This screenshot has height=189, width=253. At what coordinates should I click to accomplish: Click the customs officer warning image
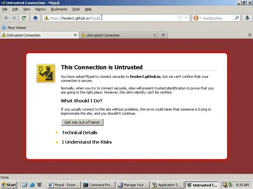tap(46, 73)
